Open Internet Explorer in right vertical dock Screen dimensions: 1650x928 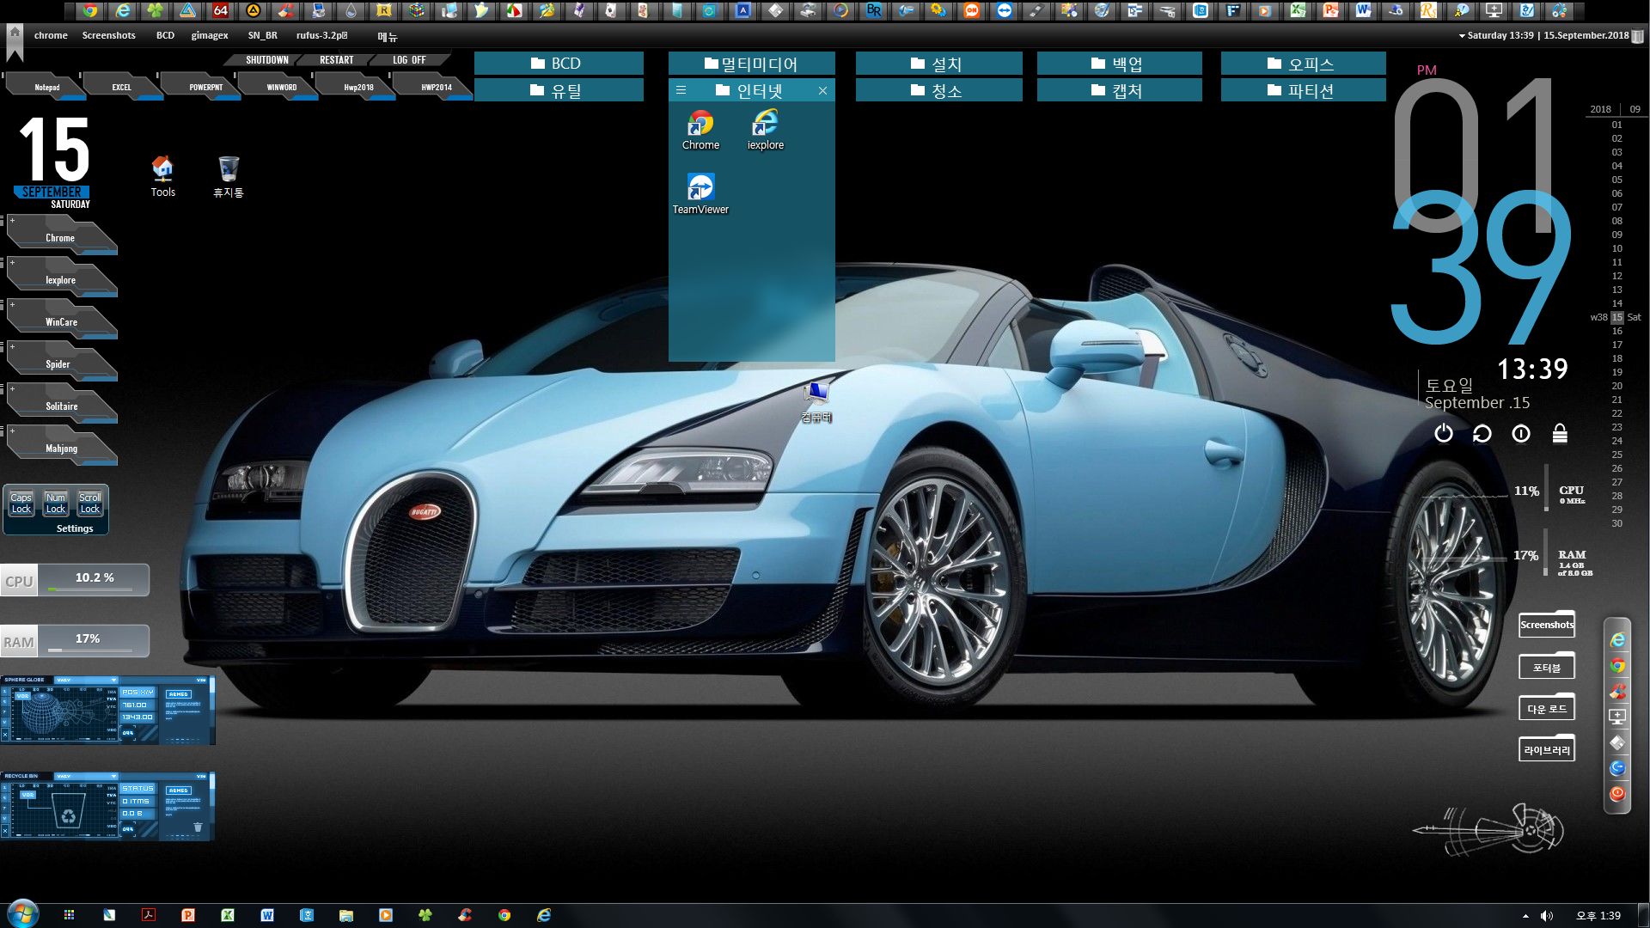click(x=1617, y=640)
